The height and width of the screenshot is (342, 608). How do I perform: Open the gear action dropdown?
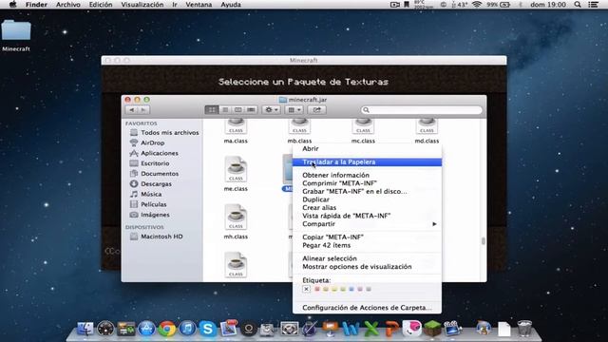tap(271, 110)
